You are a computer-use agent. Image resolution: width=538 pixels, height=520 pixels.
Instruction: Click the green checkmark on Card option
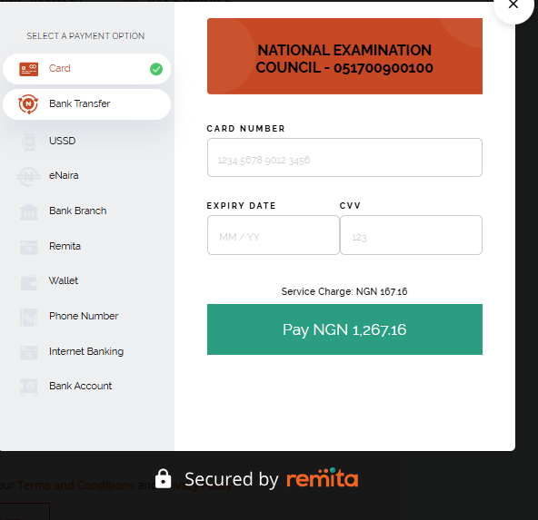click(x=156, y=69)
